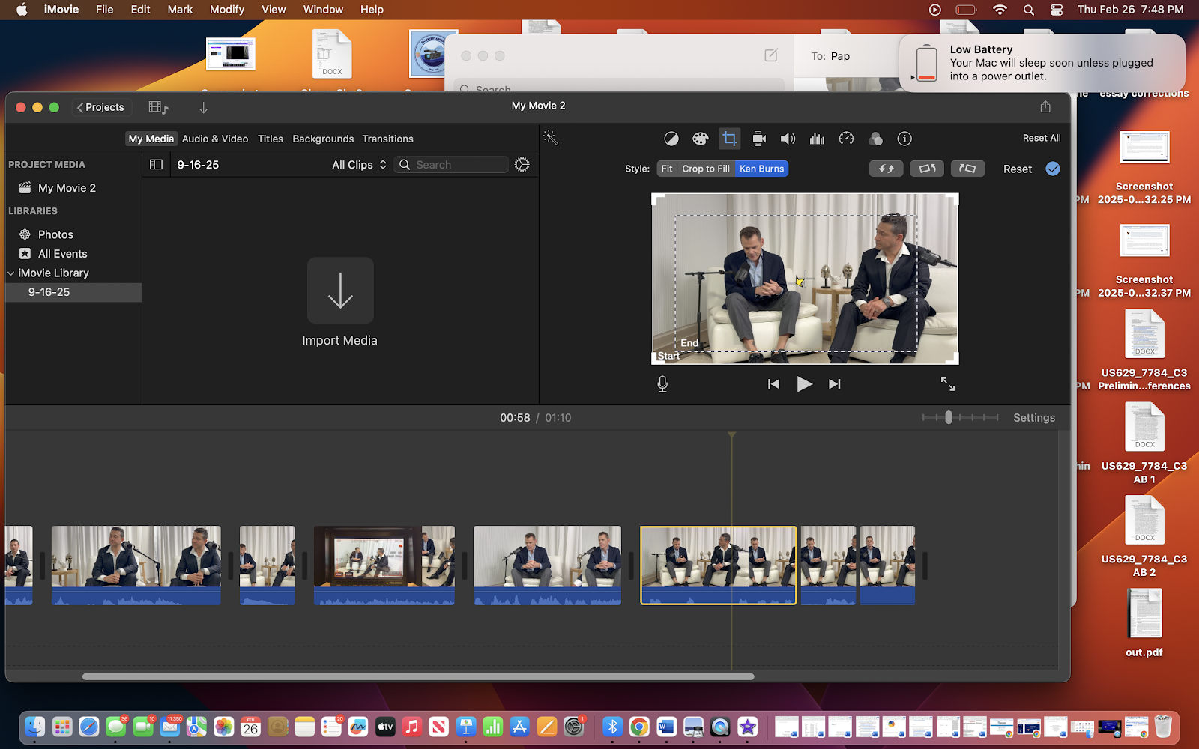Open the Speed adjustment tool
This screenshot has height=749, width=1199.
coord(846,139)
